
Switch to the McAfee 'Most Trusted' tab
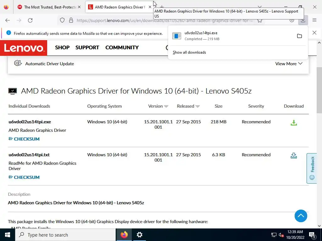pos(49,7)
